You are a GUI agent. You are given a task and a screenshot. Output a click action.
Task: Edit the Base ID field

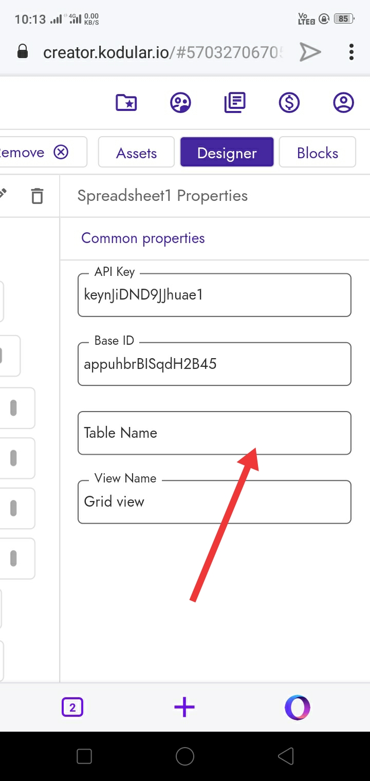214,364
